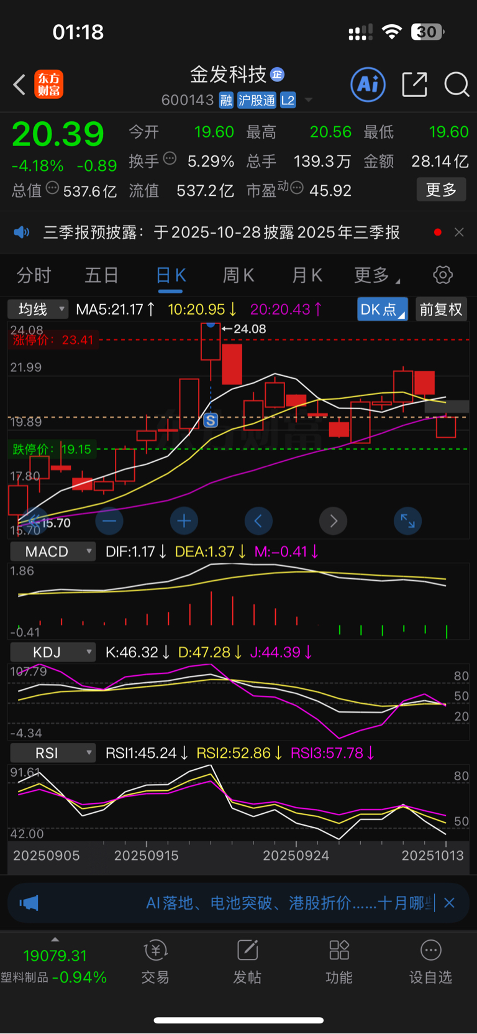Tap the announcement speaker icon

point(22,233)
